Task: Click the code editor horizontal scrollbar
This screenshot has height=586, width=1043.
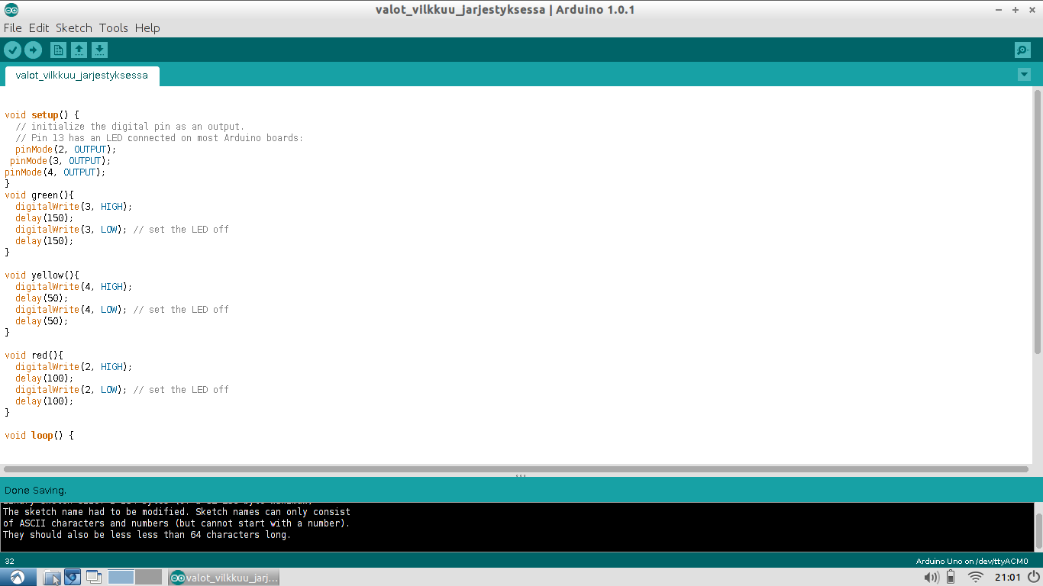Action: [x=516, y=468]
